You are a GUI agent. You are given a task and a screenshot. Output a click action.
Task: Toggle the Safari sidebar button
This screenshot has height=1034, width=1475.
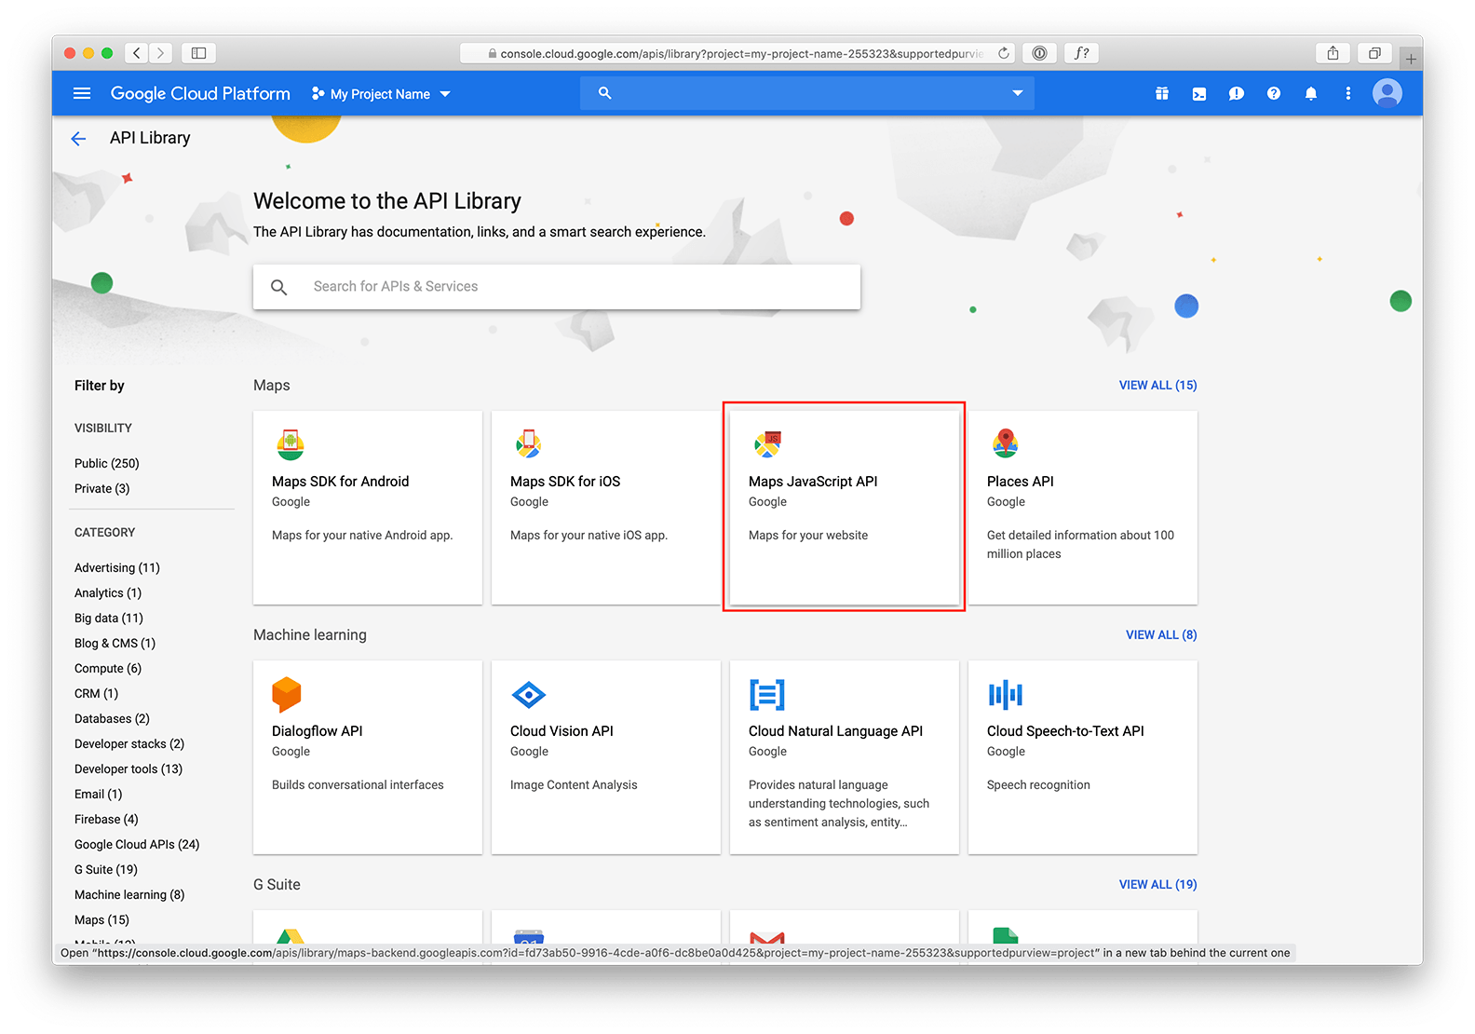click(198, 53)
